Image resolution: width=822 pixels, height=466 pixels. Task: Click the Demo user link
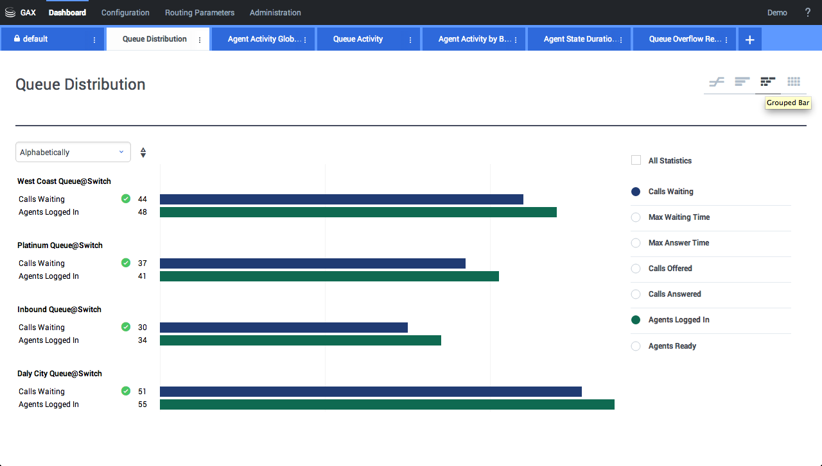tap(777, 12)
